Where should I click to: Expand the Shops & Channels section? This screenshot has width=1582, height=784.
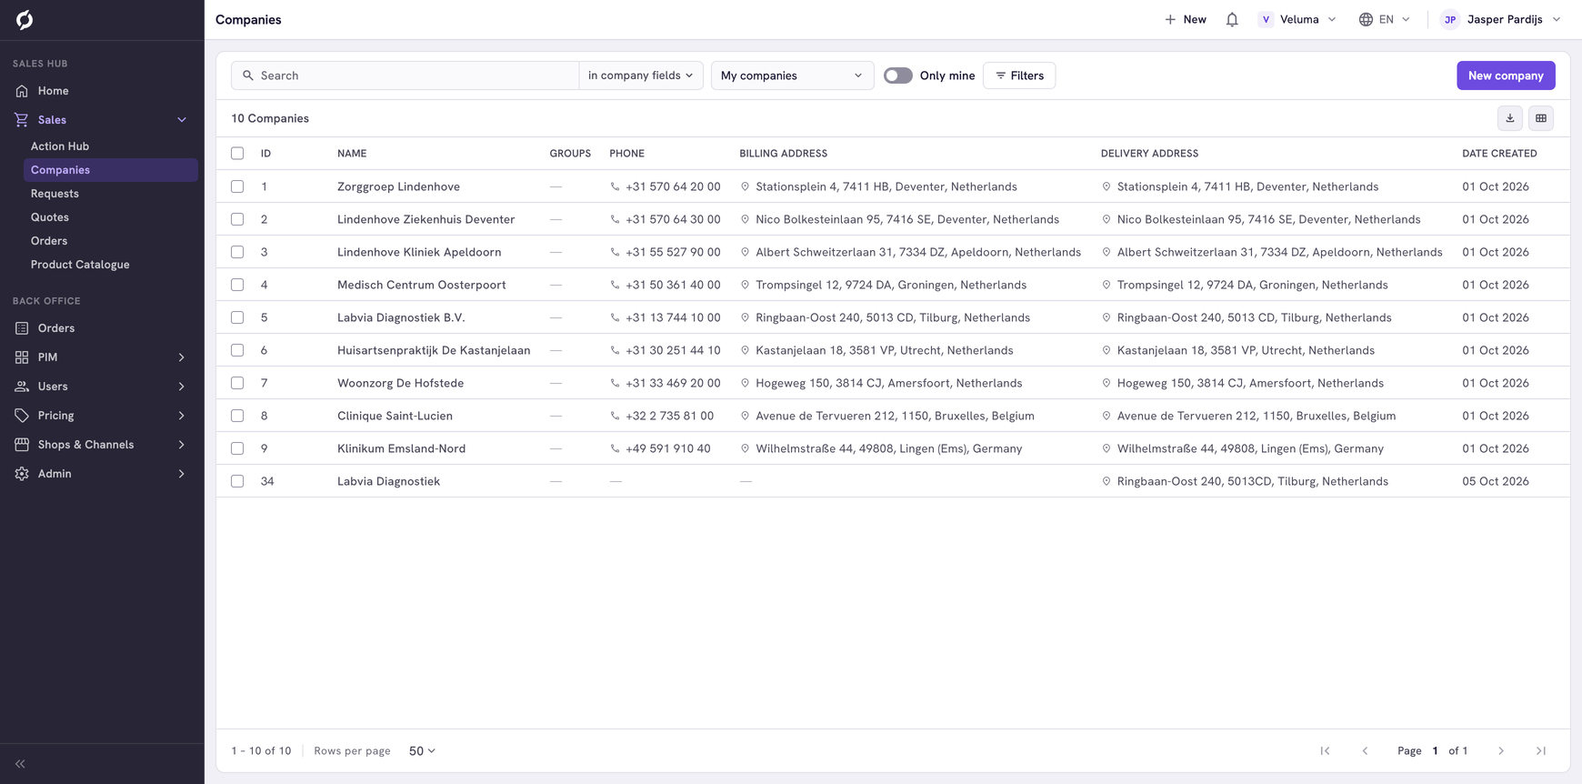coord(102,445)
